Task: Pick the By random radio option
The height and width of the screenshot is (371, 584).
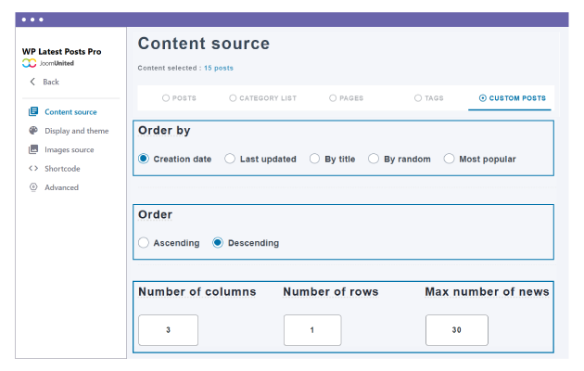Action: click(x=375, y=159)
